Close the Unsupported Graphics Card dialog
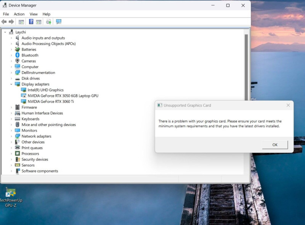 click(x=288, y=105)
